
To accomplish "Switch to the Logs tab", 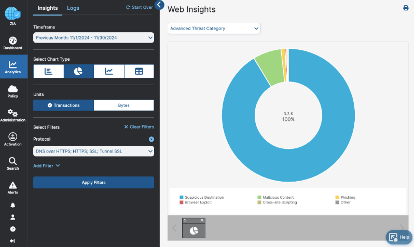I will point(73,8).
